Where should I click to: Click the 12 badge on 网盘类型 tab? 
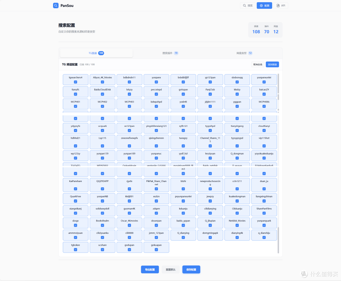tap(250, 53)
